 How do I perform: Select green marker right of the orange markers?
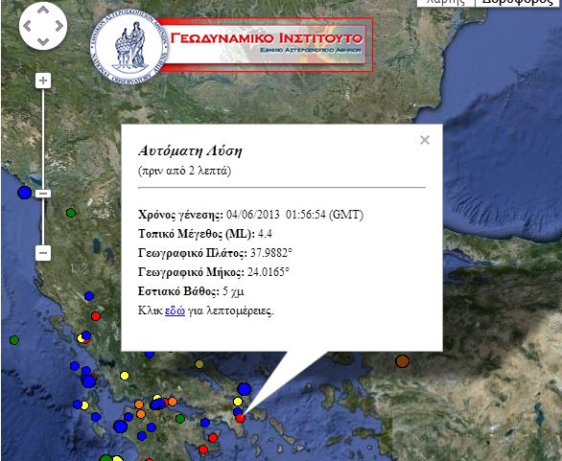[180, 419]
